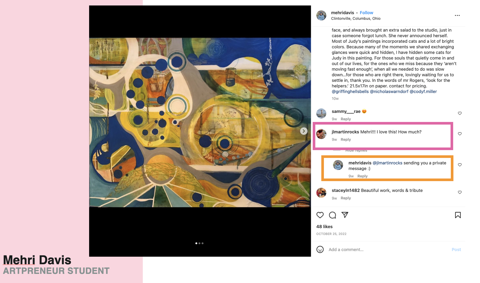
Task: Open @nicholaswarndorf mention link
Action: (389, 91)
